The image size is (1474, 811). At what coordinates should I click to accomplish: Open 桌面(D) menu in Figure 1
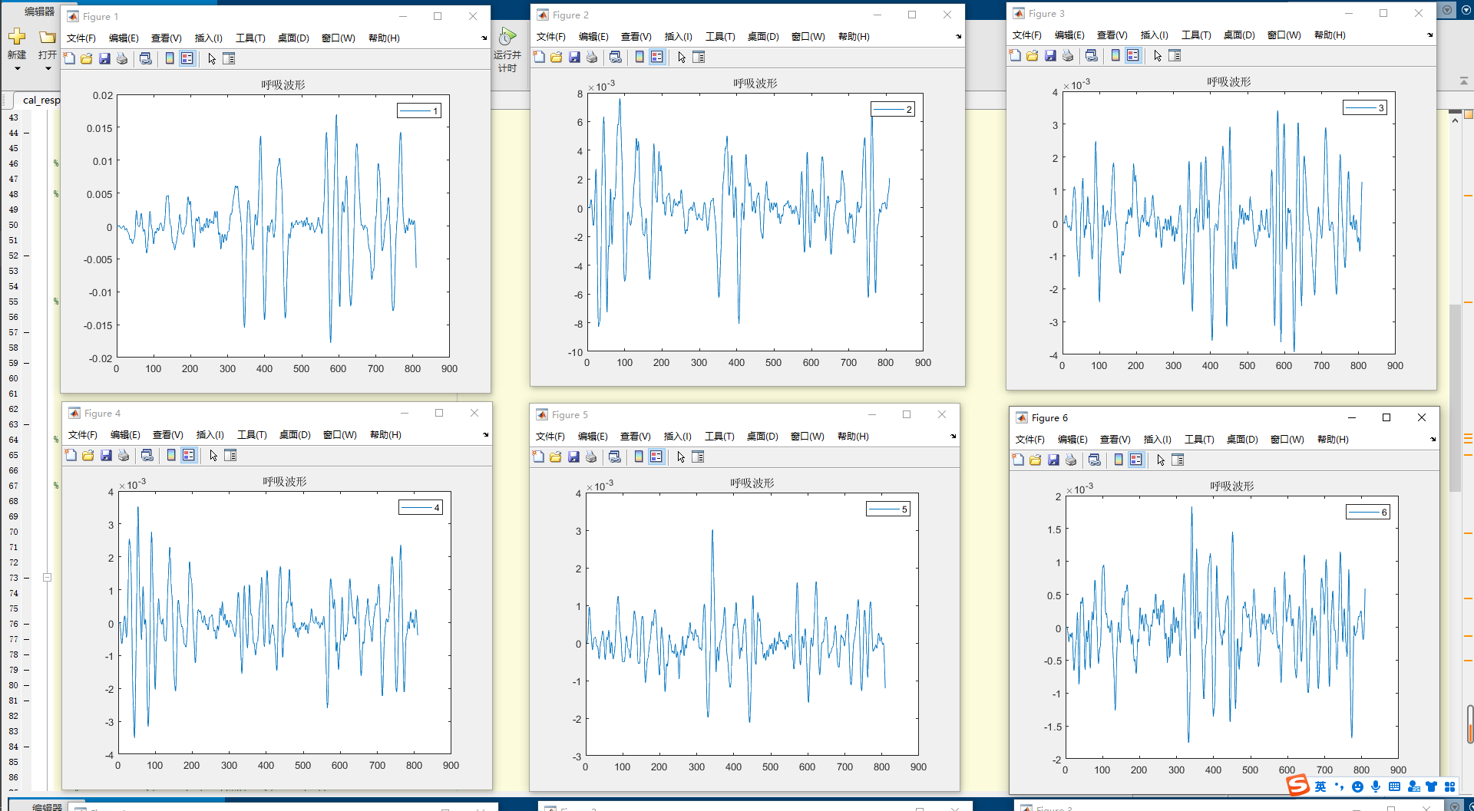coord(293,38)
